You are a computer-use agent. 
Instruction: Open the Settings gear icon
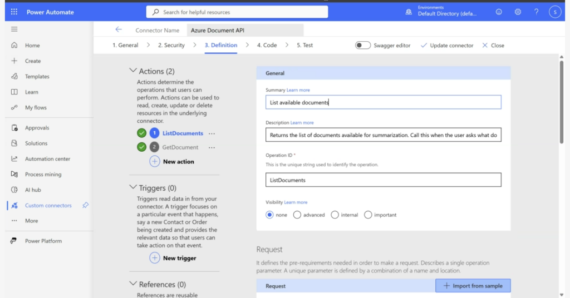coord(518,12)
